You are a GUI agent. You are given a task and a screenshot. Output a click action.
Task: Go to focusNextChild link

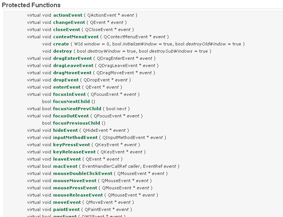tap(71, 101)
